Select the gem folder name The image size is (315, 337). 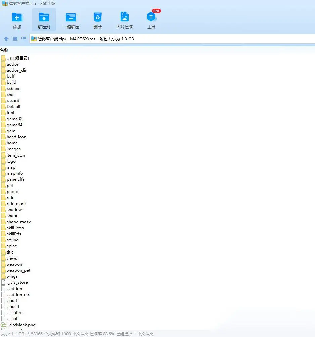(x=11, y=131)
